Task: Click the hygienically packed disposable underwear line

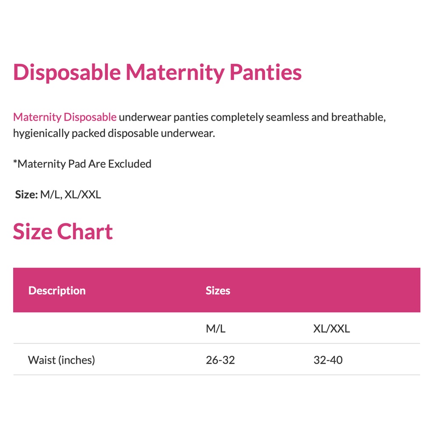Action: (114, 133)
